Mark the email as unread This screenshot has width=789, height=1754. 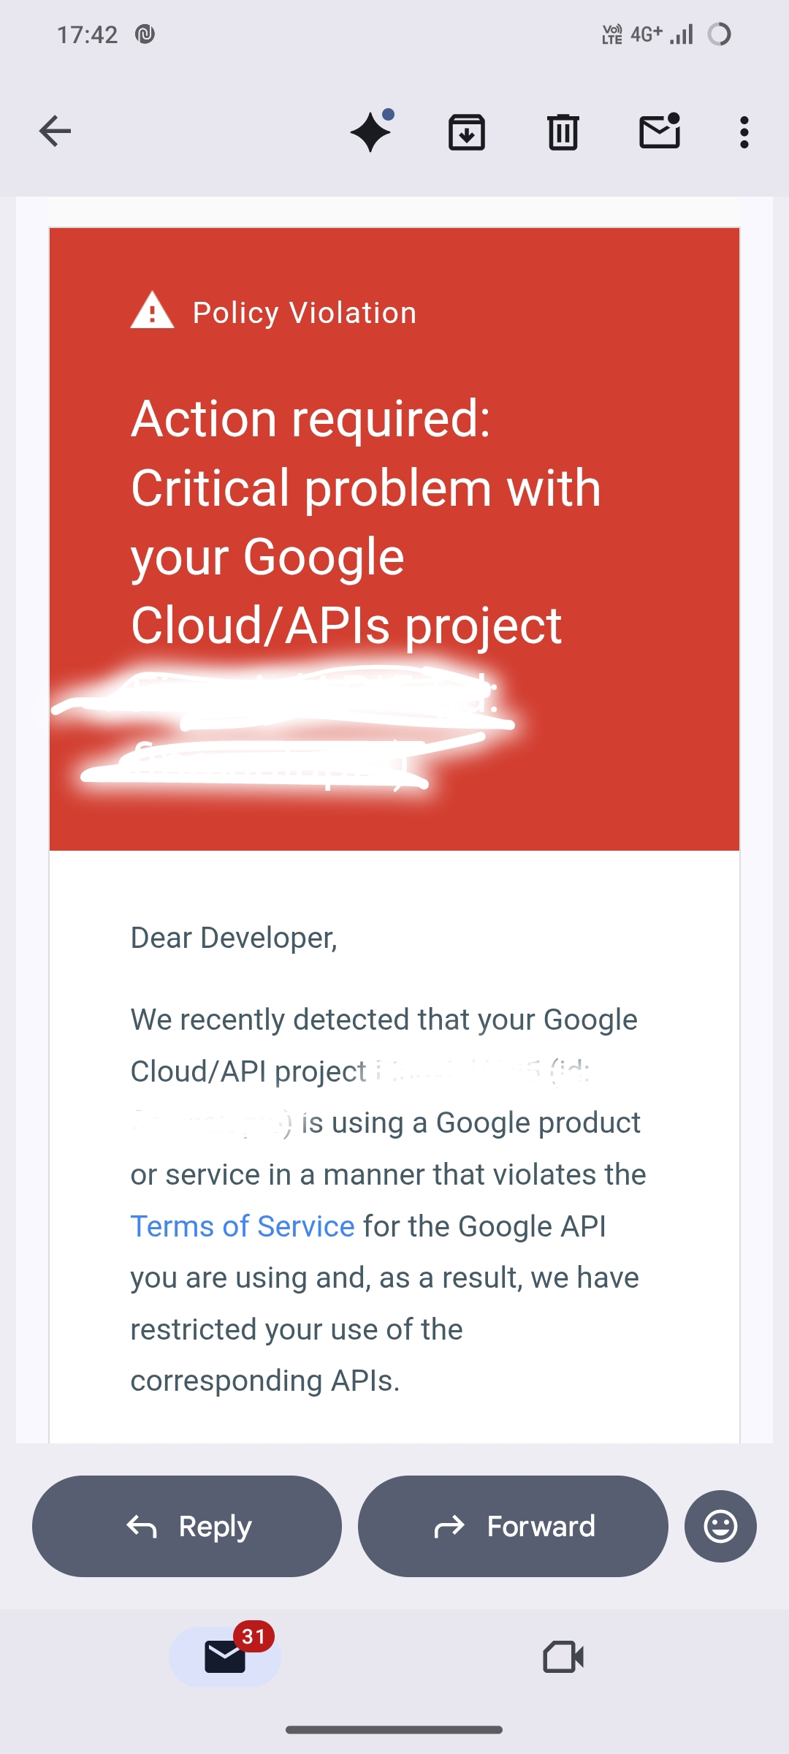click(x=660, y=132)
